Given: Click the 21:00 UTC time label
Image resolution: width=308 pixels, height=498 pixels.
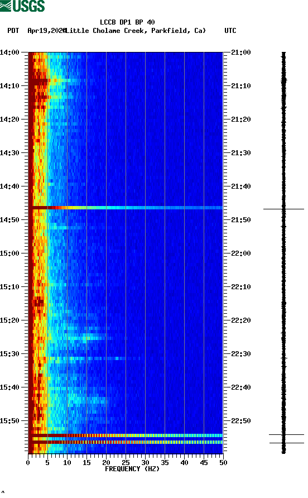Looking at the screenshot, I should coord(241,52).
